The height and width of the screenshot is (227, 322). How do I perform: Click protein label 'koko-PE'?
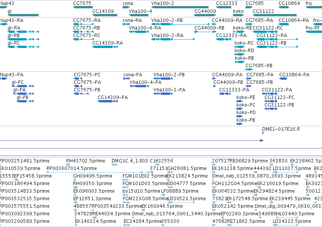[x=246, y=97]
